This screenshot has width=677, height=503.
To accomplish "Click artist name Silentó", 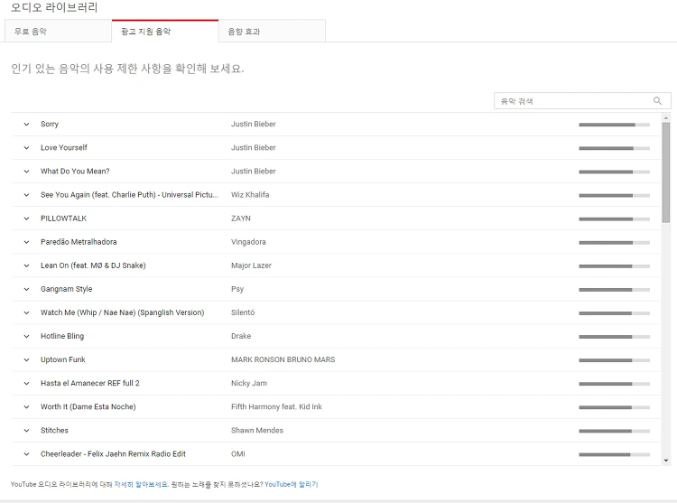I will [x=243, y=312].
